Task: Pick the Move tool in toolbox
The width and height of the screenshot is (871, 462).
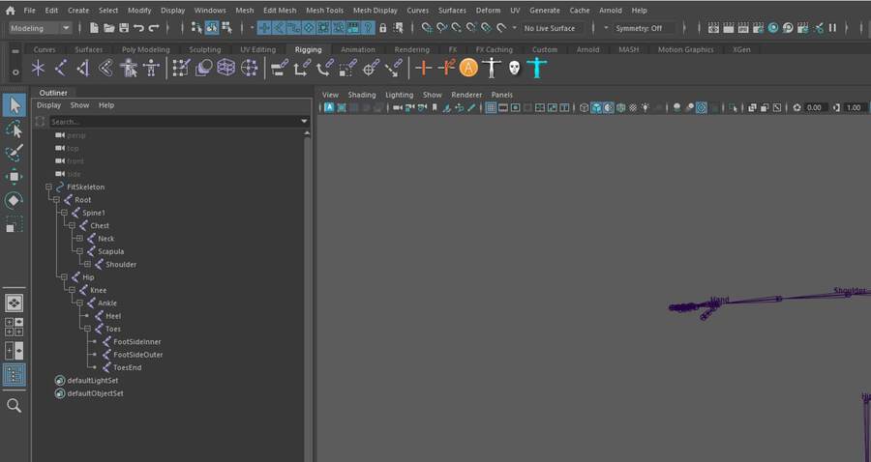Action: [15, 177]
